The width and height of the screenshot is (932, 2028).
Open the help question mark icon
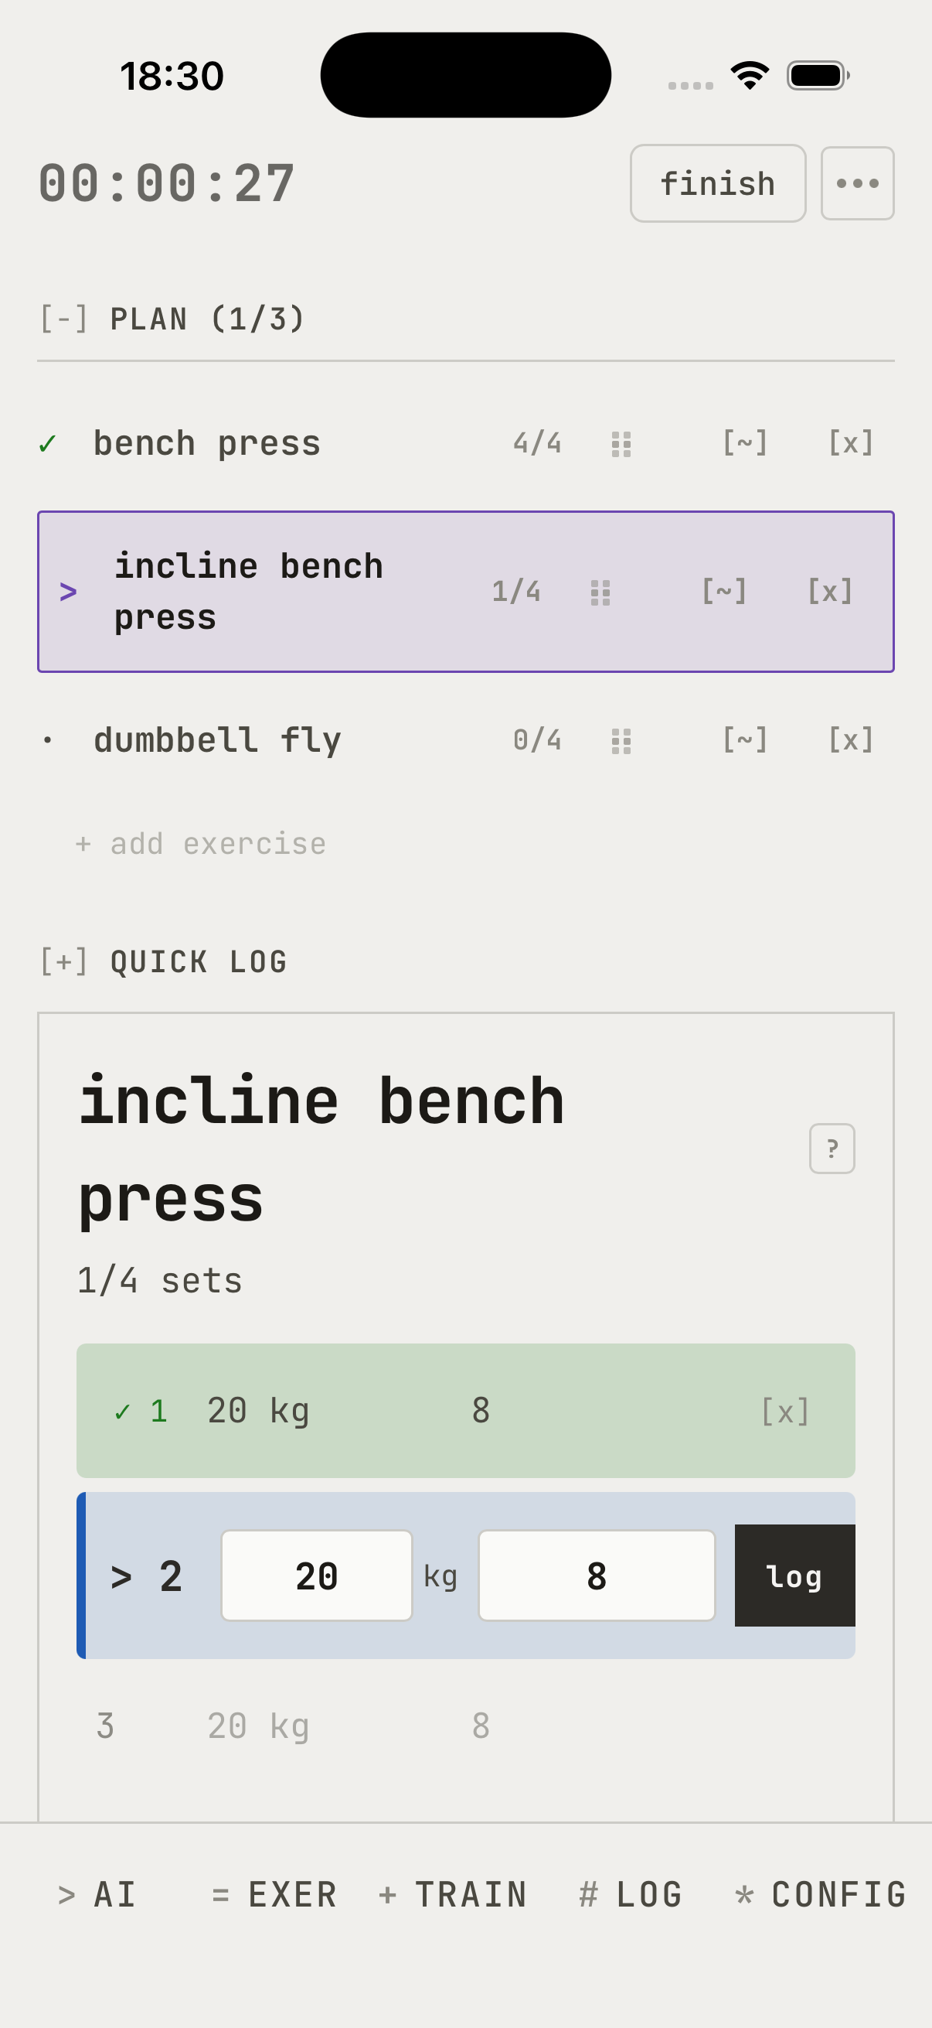(832, 1149)
